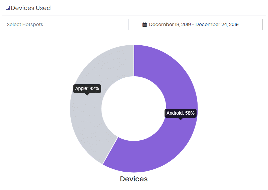Open the Select Hotspots dropdown
This screenshot has height=190, width=268.
pos(67,24)
